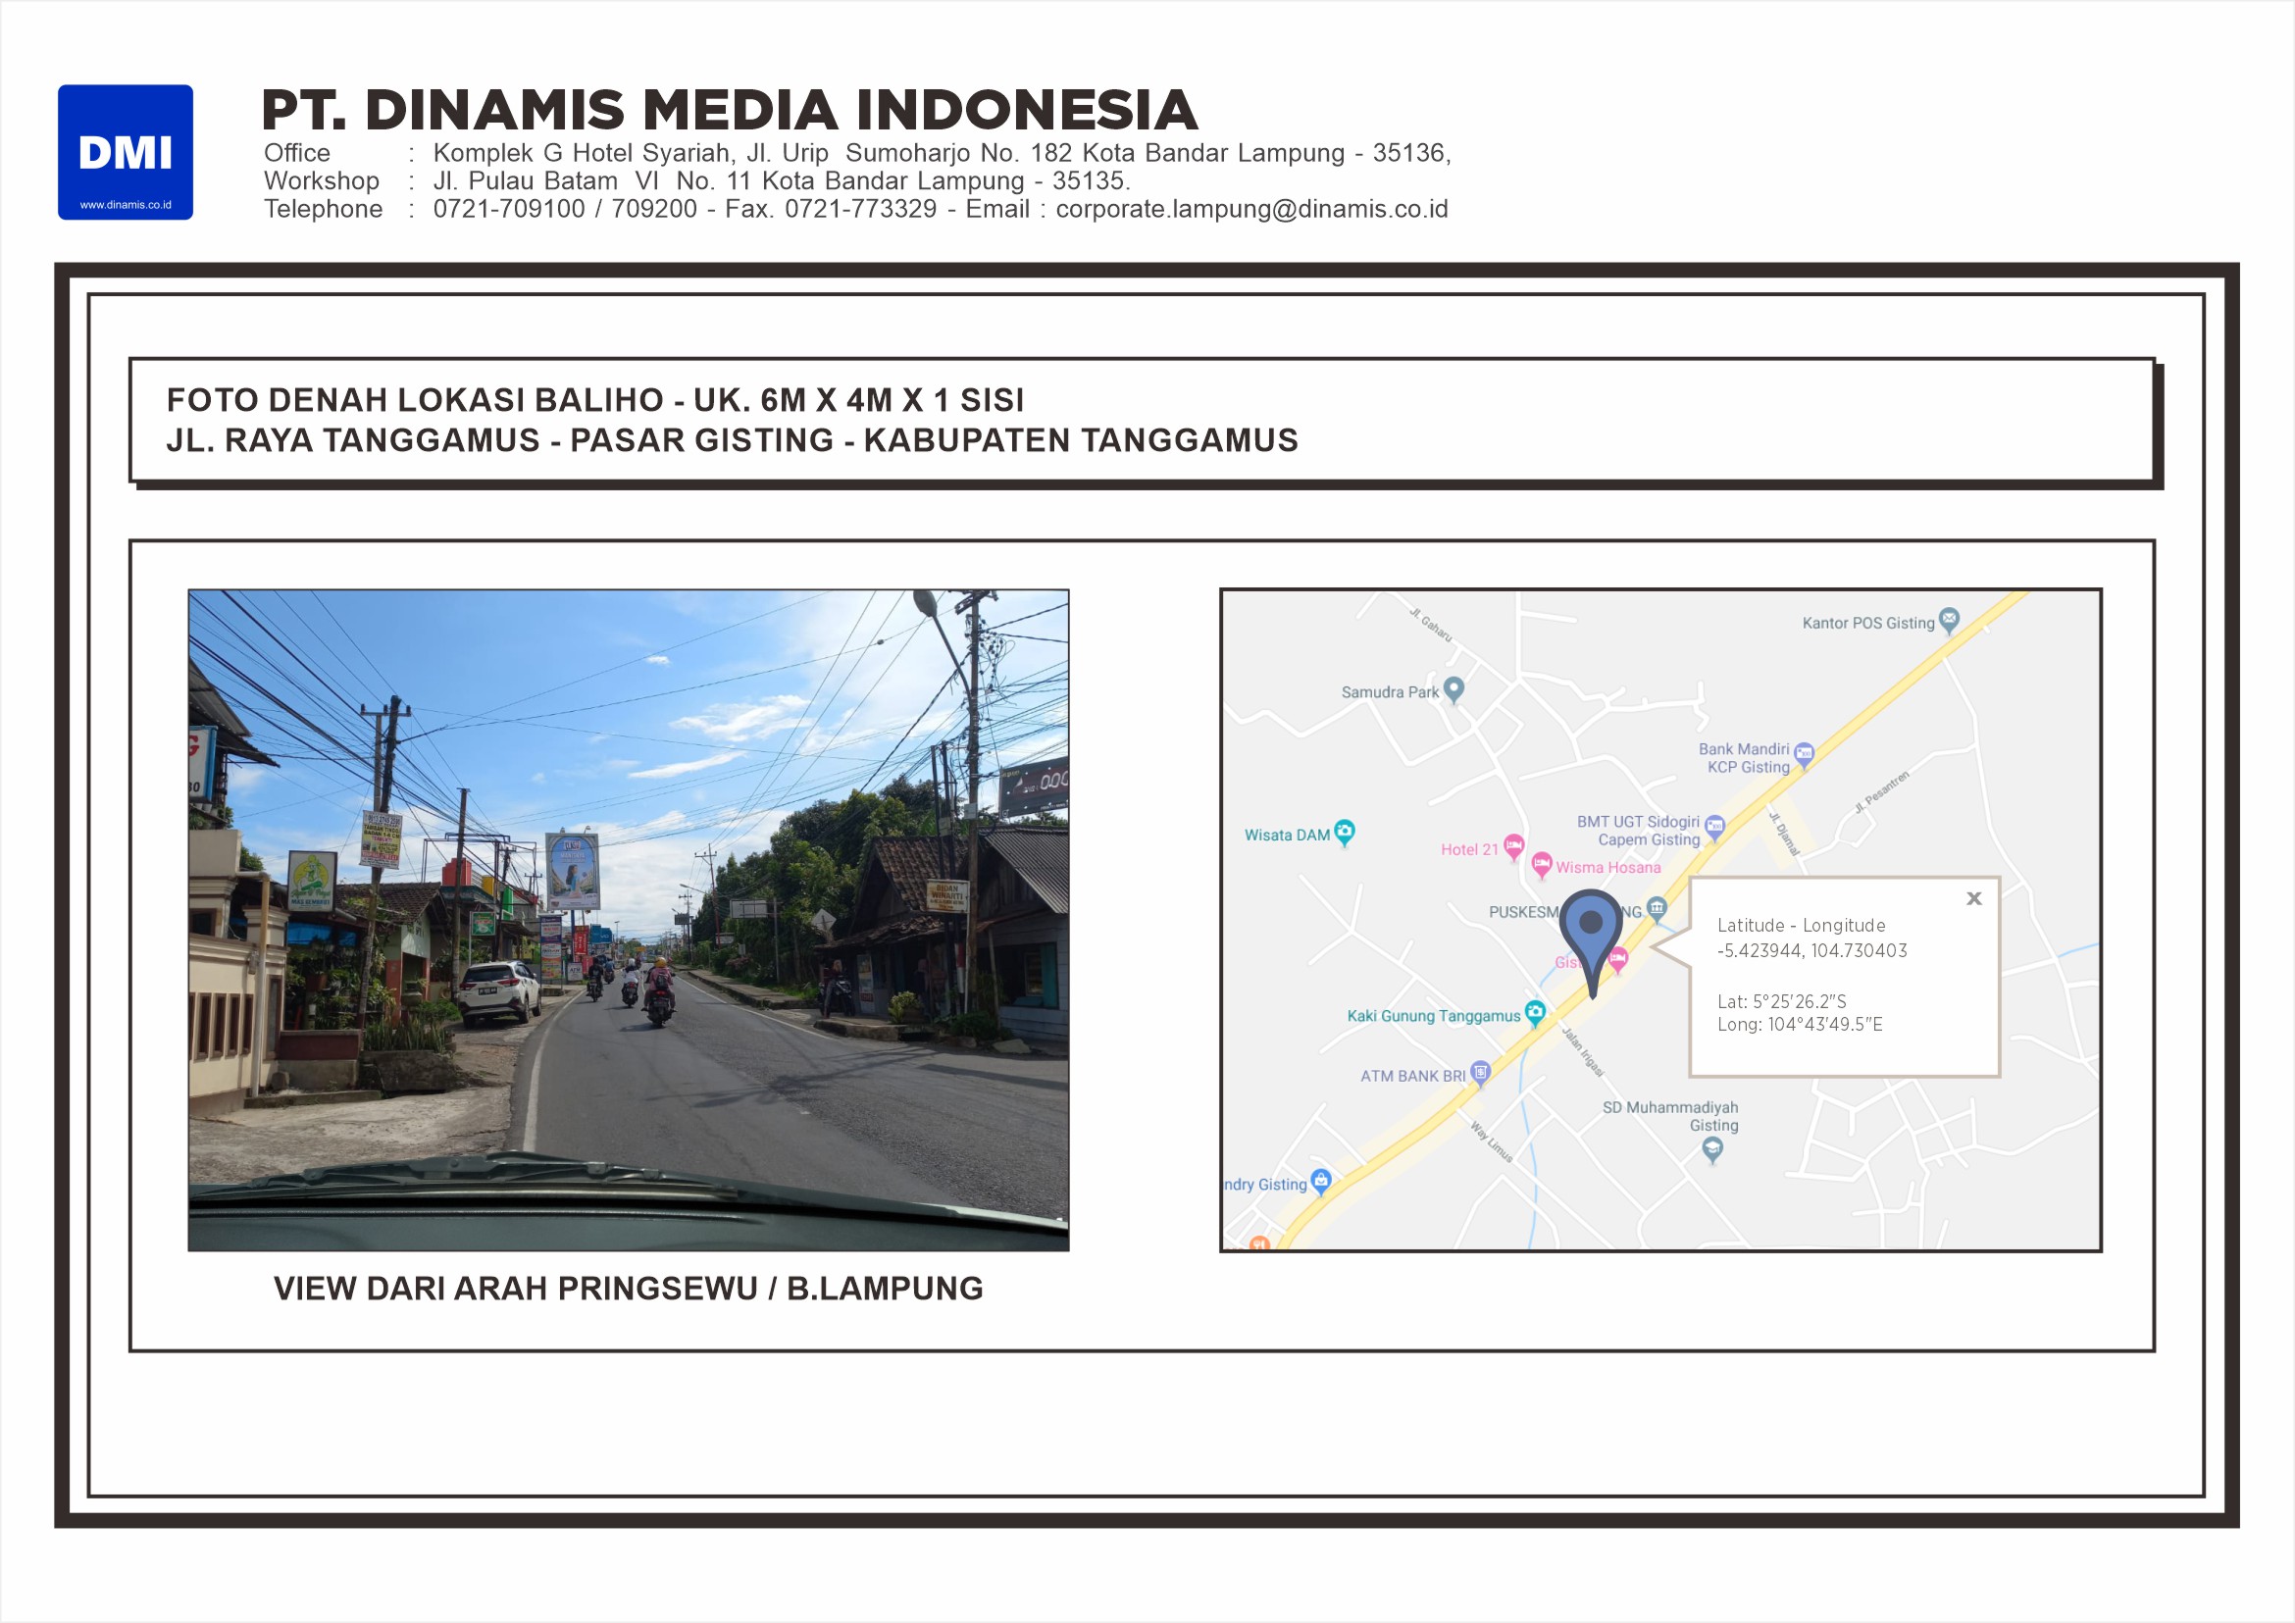Click the coordinates -5.423944, 104.730403
This screenshot has width=2295, height=1623.
[1812, 950]
